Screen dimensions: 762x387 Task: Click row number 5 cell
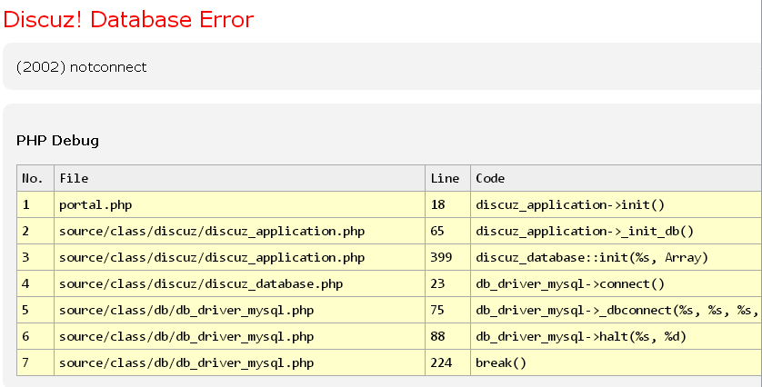(35, 310)
